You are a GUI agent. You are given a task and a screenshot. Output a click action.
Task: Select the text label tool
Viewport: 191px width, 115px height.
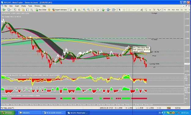click(154, 10)
